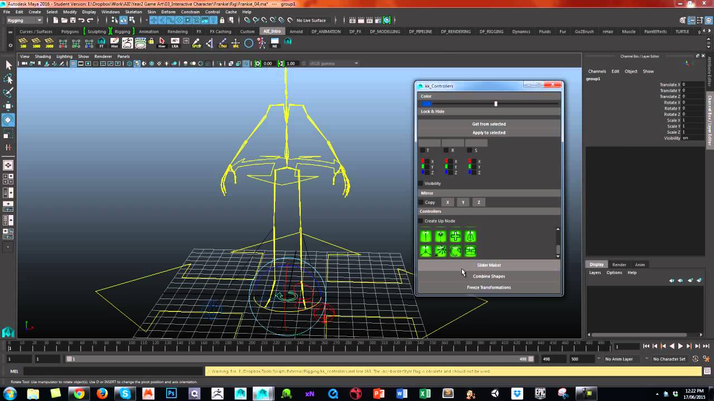
Task: Pick the Scale tool in toolbox
Action: click(x=8, y=134)
